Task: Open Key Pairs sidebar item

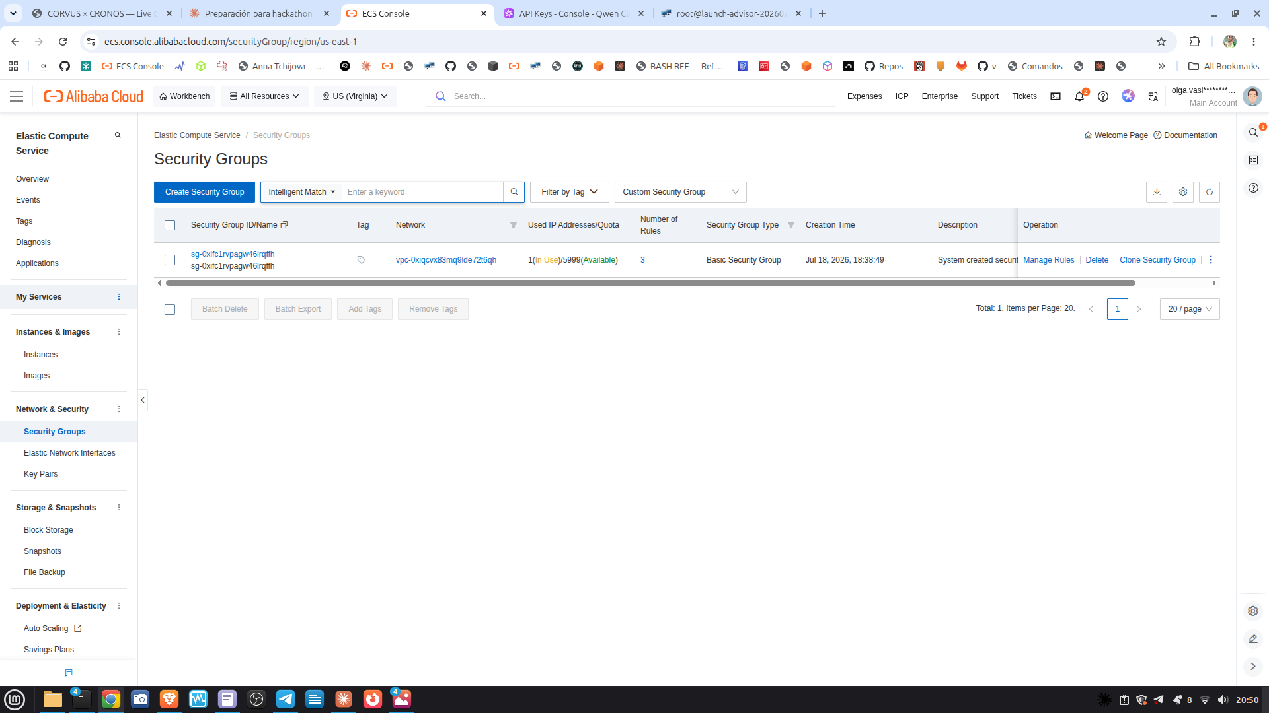Action: [40, 474]
